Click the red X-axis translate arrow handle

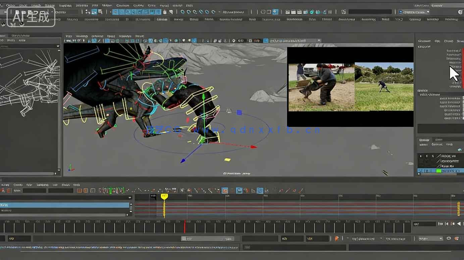(x=253, y=147)
